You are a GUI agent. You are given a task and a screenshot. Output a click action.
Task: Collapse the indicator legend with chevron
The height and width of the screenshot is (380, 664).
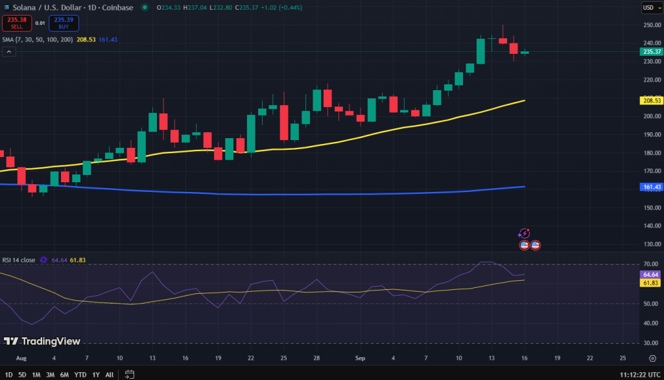point(9,52)
